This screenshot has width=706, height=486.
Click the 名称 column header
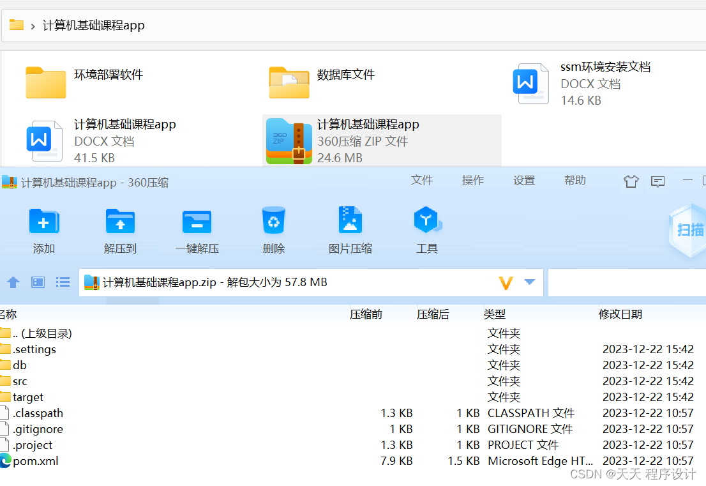point(8,314)
